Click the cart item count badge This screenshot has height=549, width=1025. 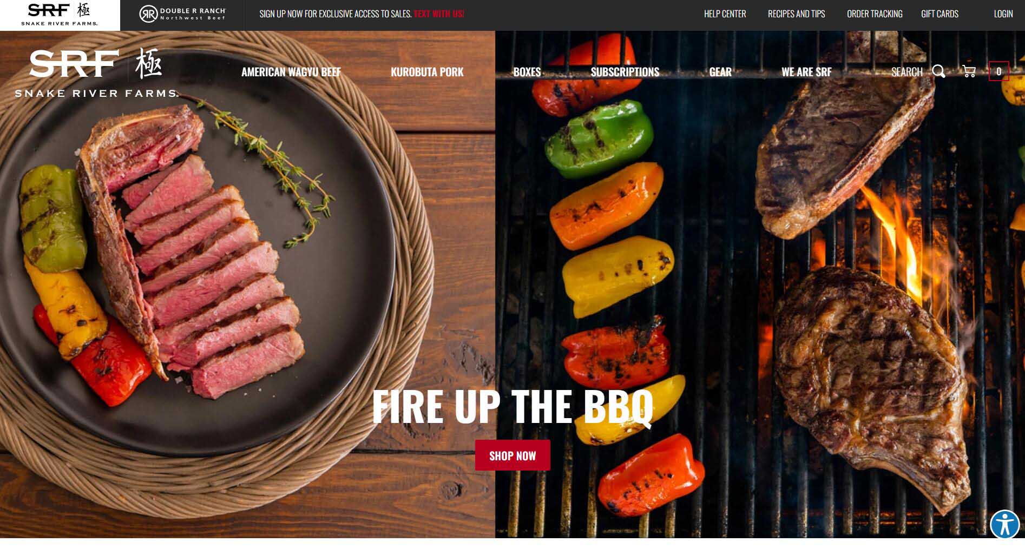pos(998,71)
